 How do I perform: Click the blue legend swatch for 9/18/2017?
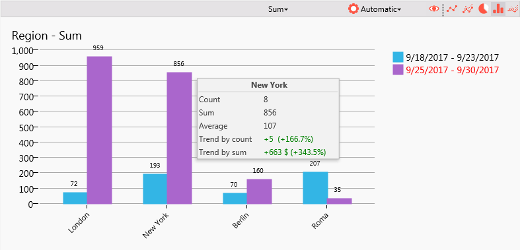click(398, 57)
